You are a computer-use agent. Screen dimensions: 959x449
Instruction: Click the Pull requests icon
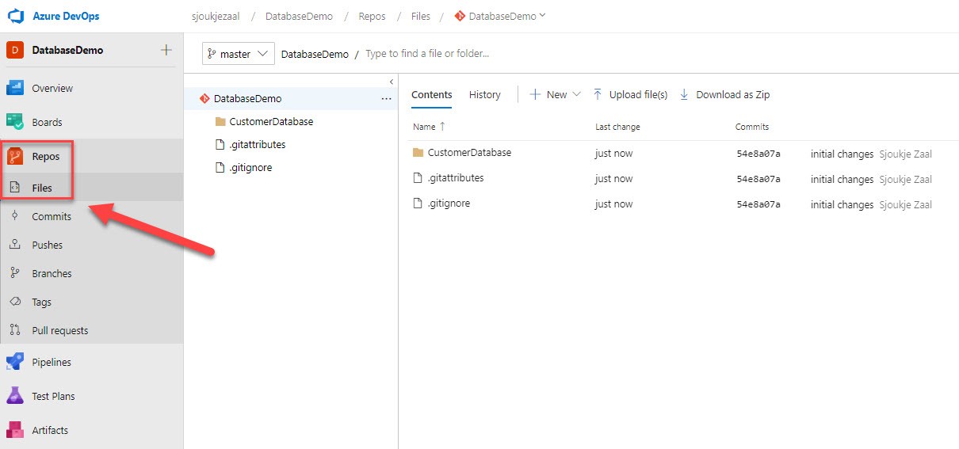click(x=15, y=330)
